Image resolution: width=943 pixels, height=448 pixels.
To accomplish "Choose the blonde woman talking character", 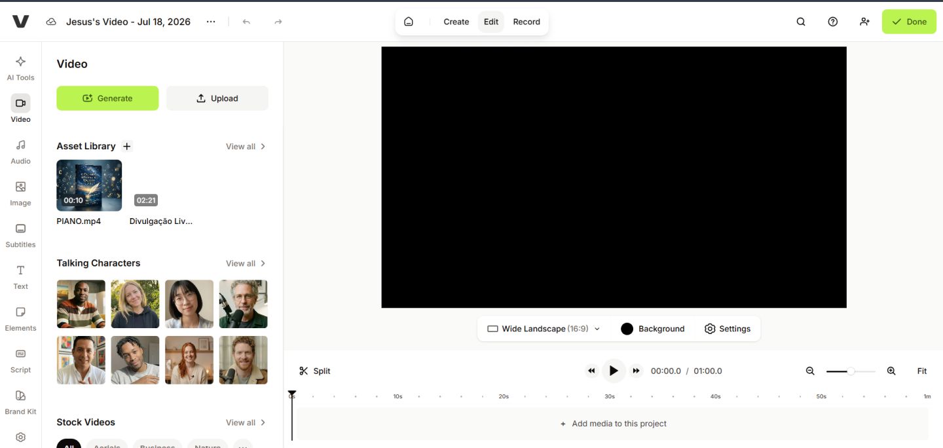I will [135, 304].
